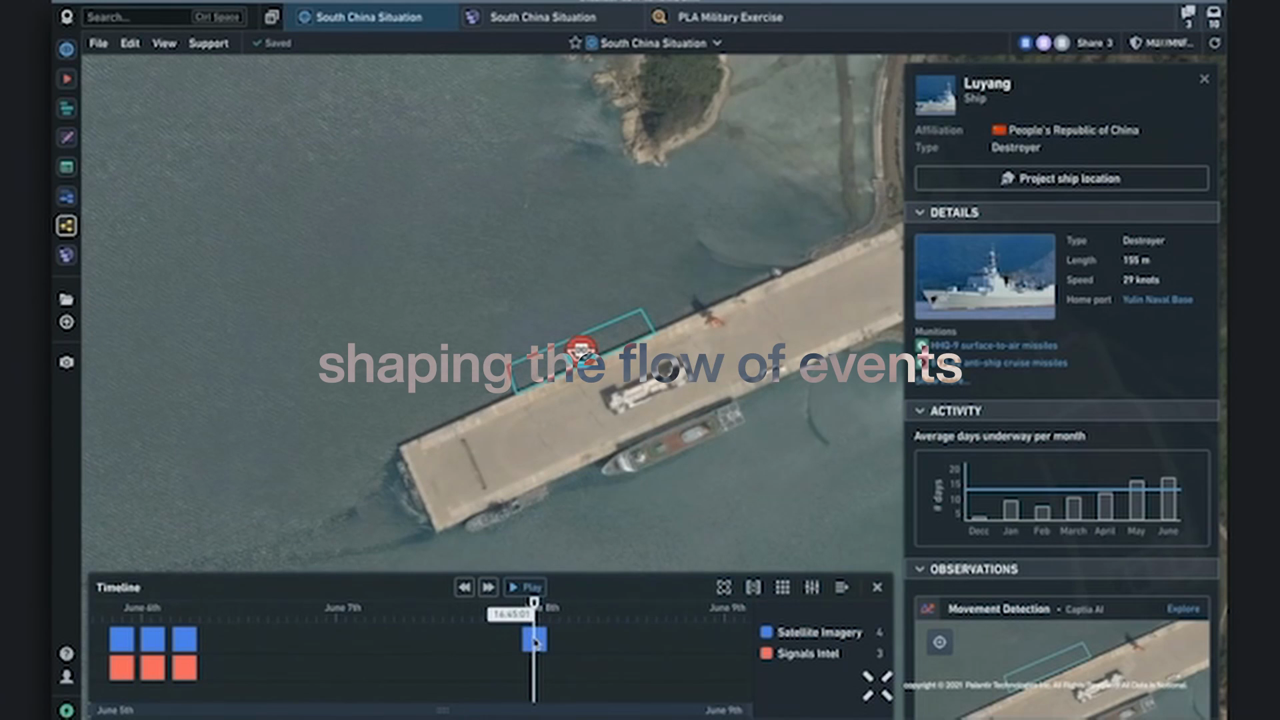Switch to South China Situation tab with purple globe
Screen dimensions: 1280x720
pyautogui.click(x=543, y=17)
